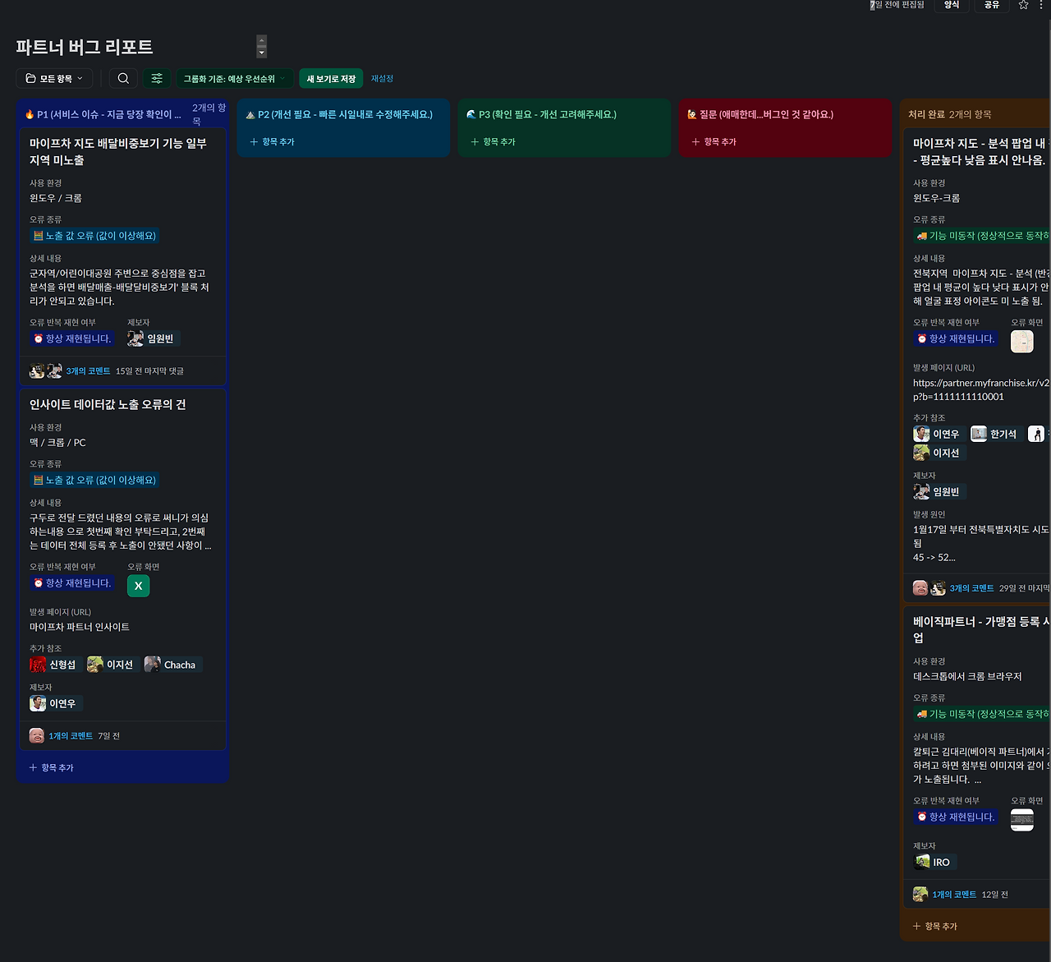Click 데스크톱에서 크롬 브라우저 environment value

(x=967, y=676)
